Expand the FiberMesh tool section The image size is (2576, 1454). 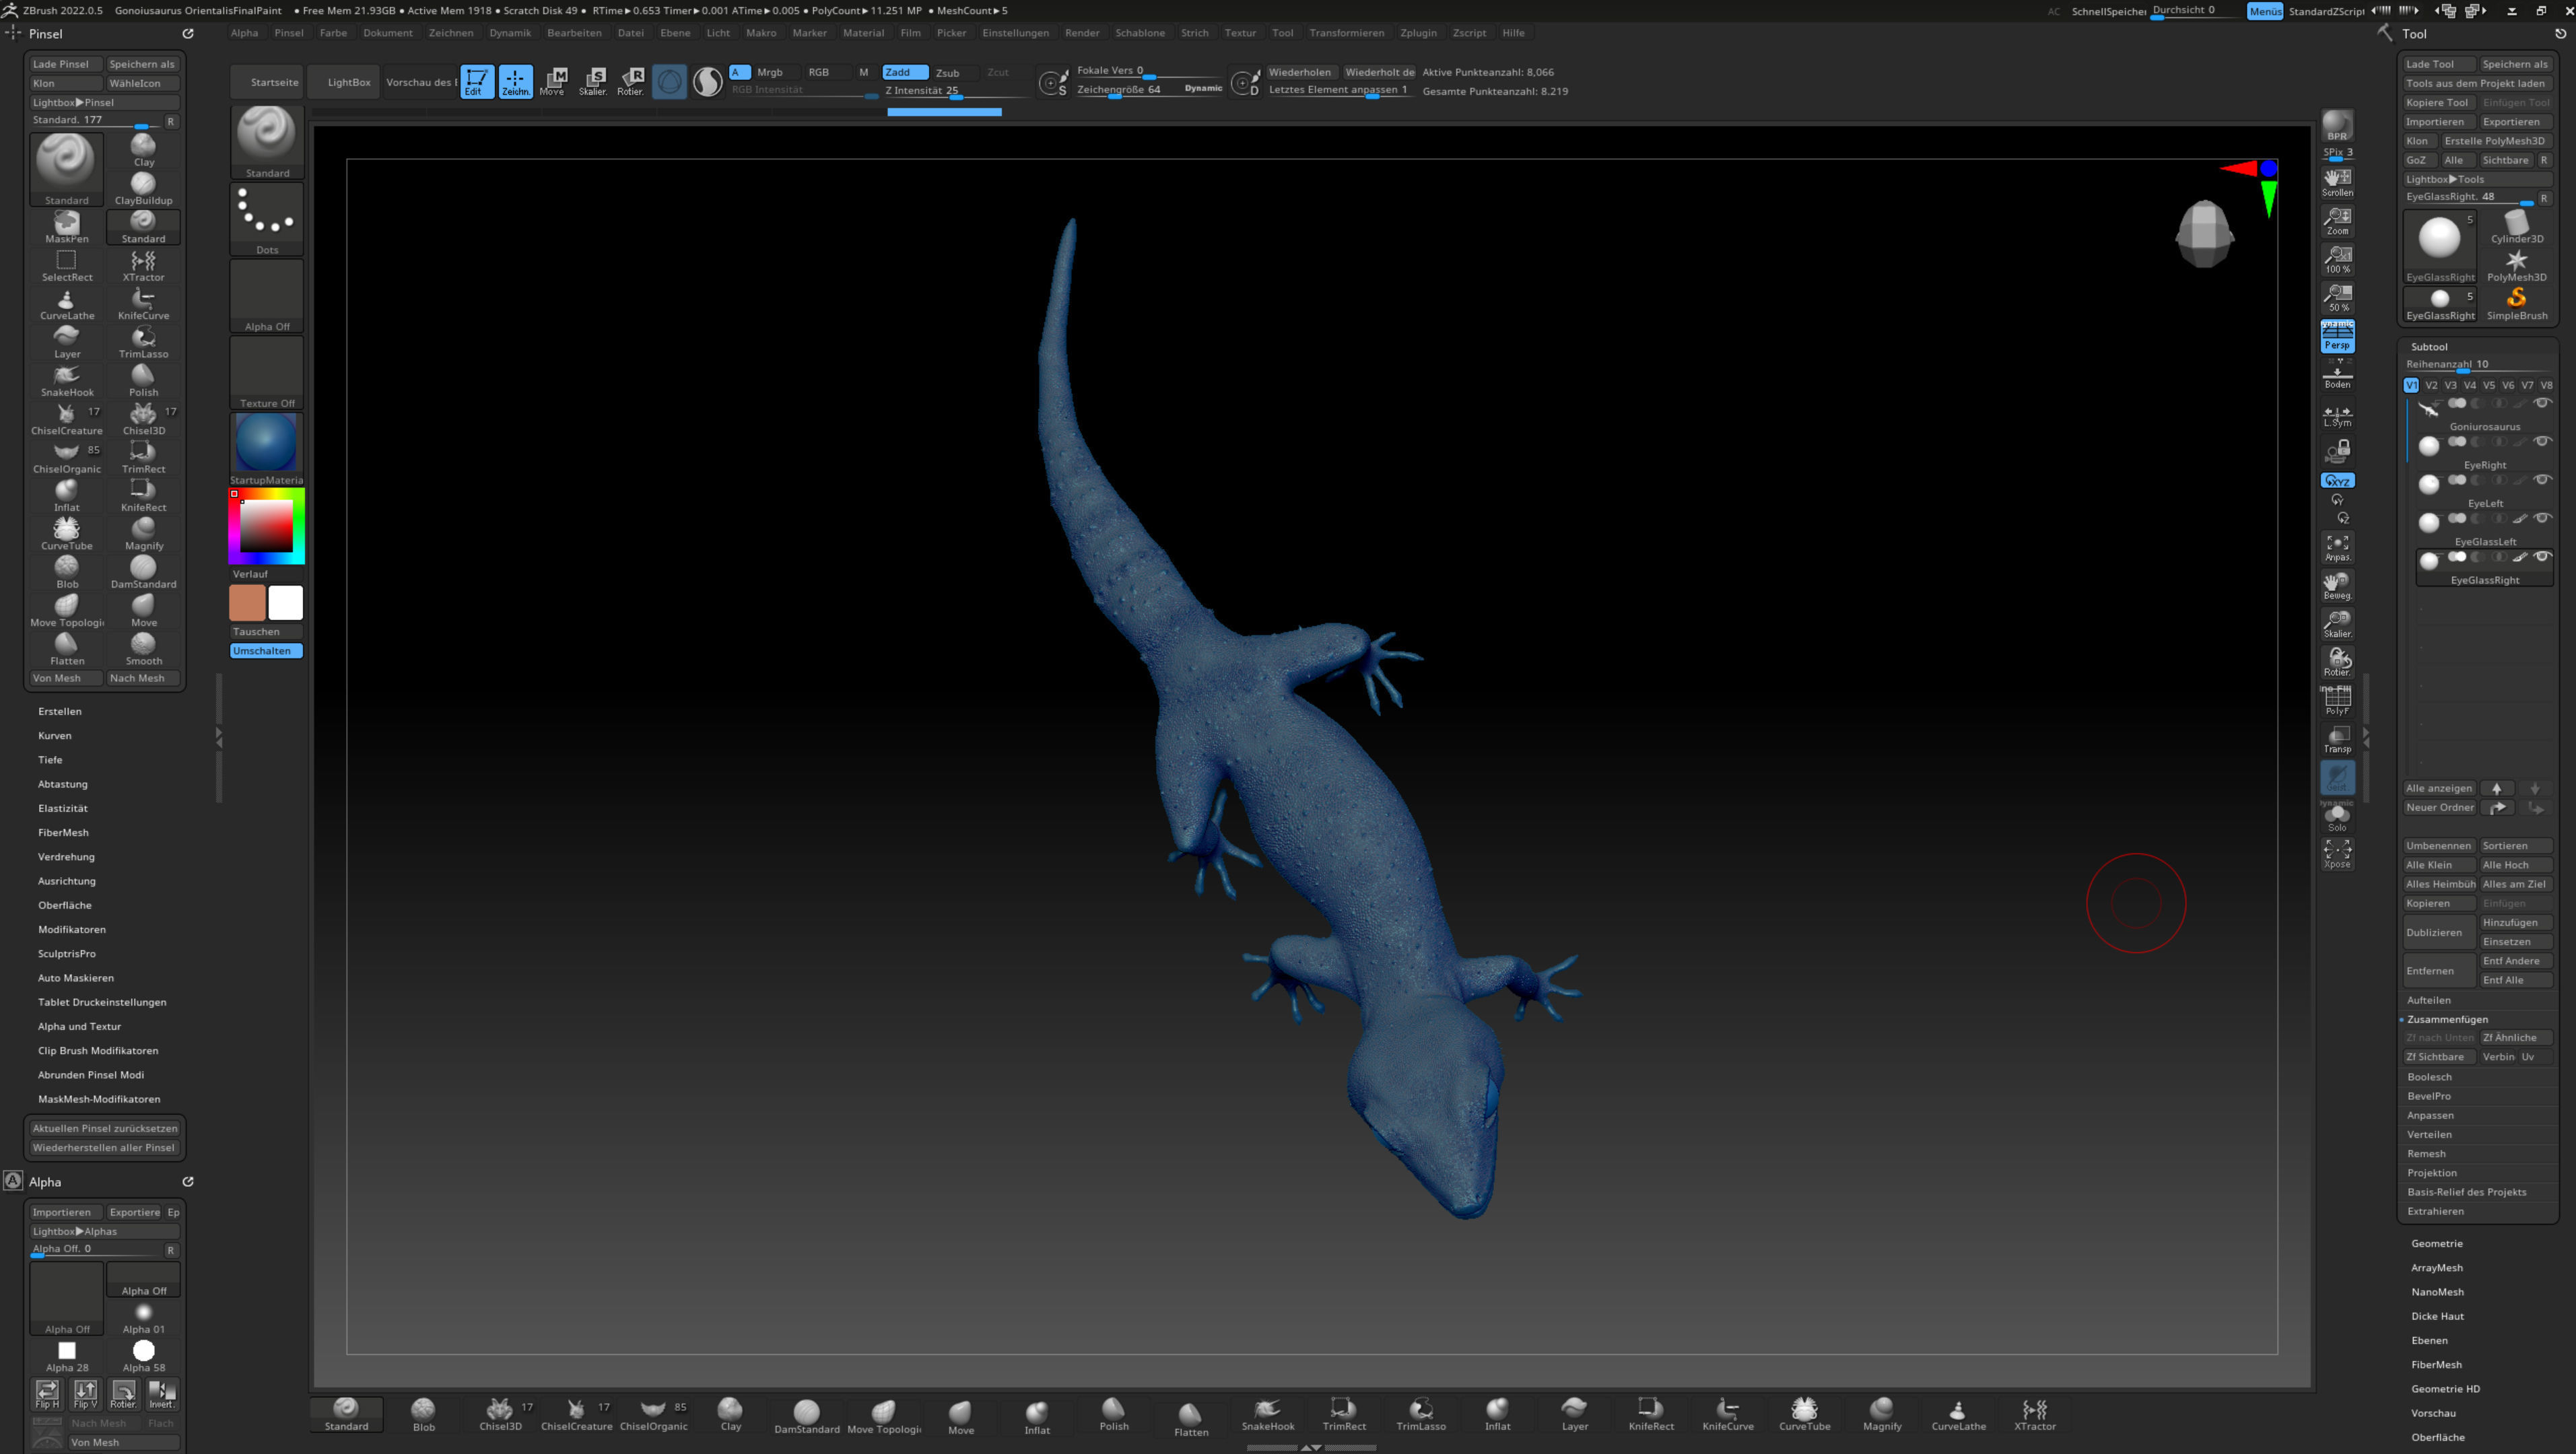coord(2436,1364)
